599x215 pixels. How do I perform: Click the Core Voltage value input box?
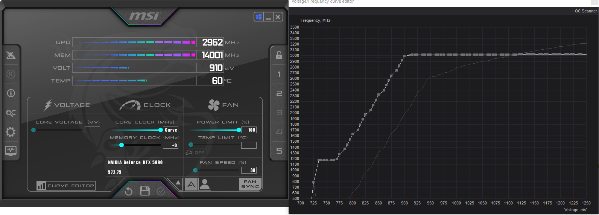92,130
